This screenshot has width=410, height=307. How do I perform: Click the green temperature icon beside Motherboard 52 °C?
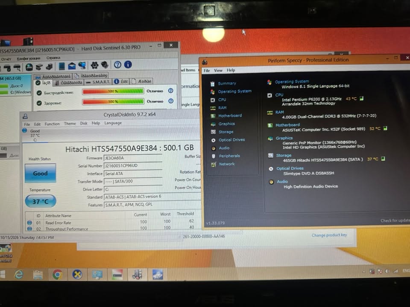385,128
